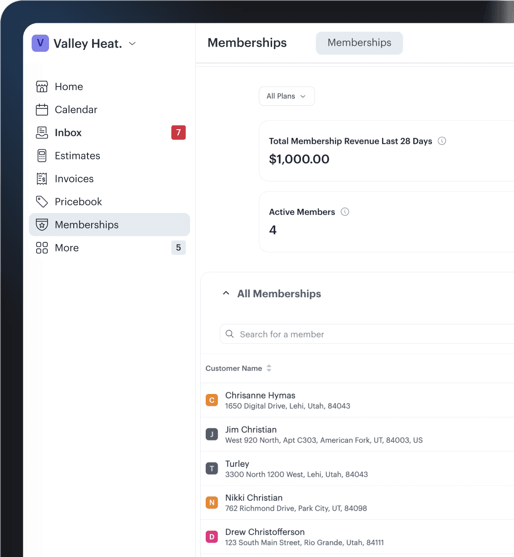The image size is (514, 557).
Task: Open the Inbox menu item
Action: 109,132
